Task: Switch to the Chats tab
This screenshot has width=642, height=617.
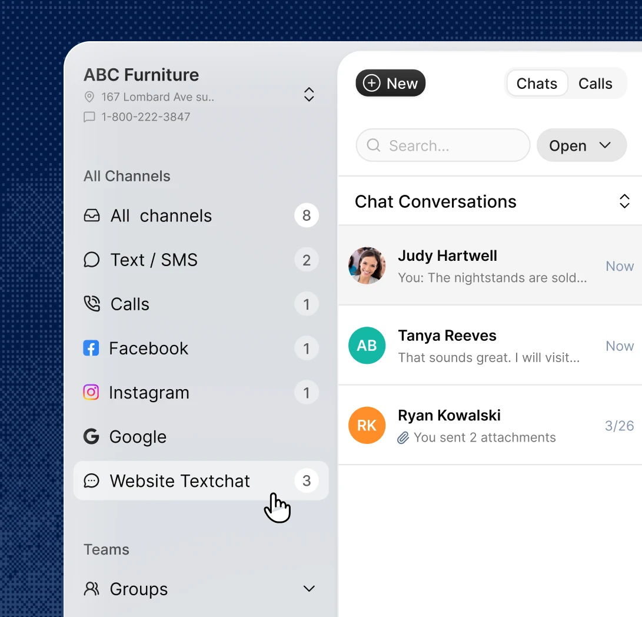Action: pos(537,84)
